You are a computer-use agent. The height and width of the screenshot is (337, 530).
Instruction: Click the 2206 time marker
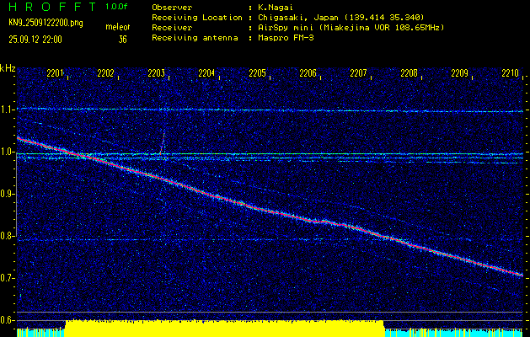click(x=308, y=73)
